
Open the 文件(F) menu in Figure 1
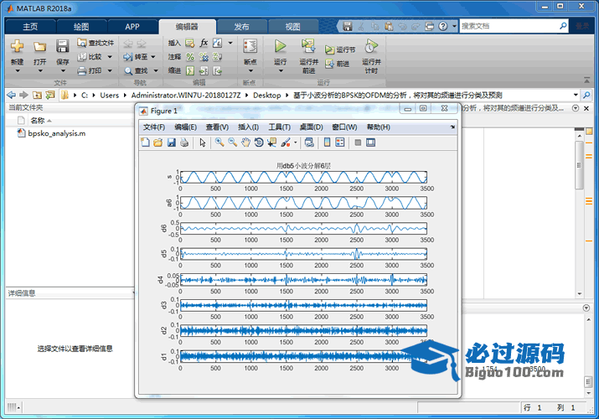154,127
